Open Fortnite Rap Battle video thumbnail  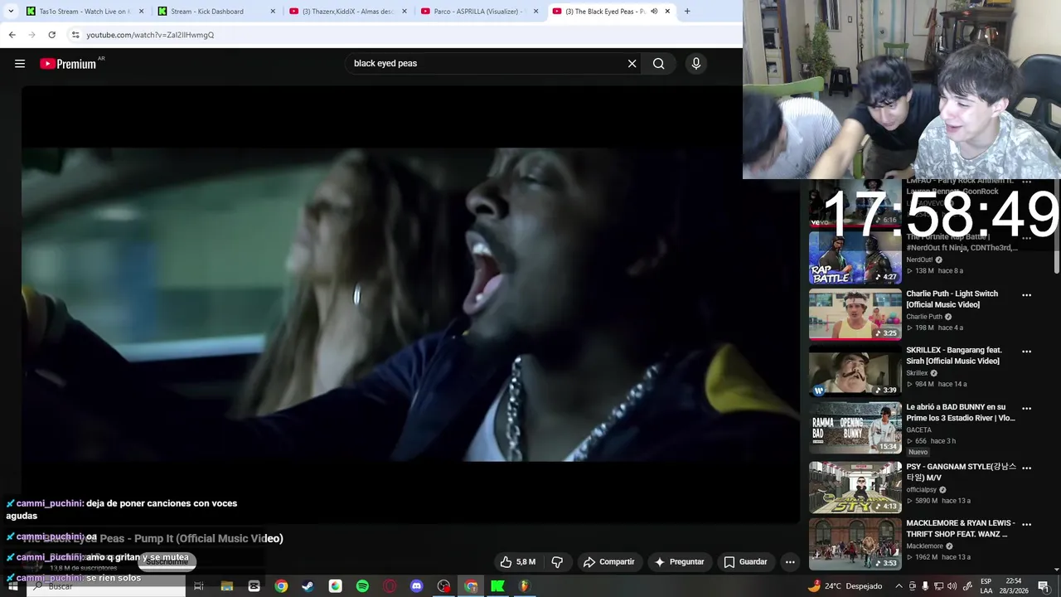tap(855, 258)
